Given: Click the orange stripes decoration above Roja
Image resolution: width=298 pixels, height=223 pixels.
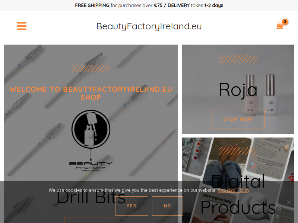Looking at the screenshot, I should 238,59.
